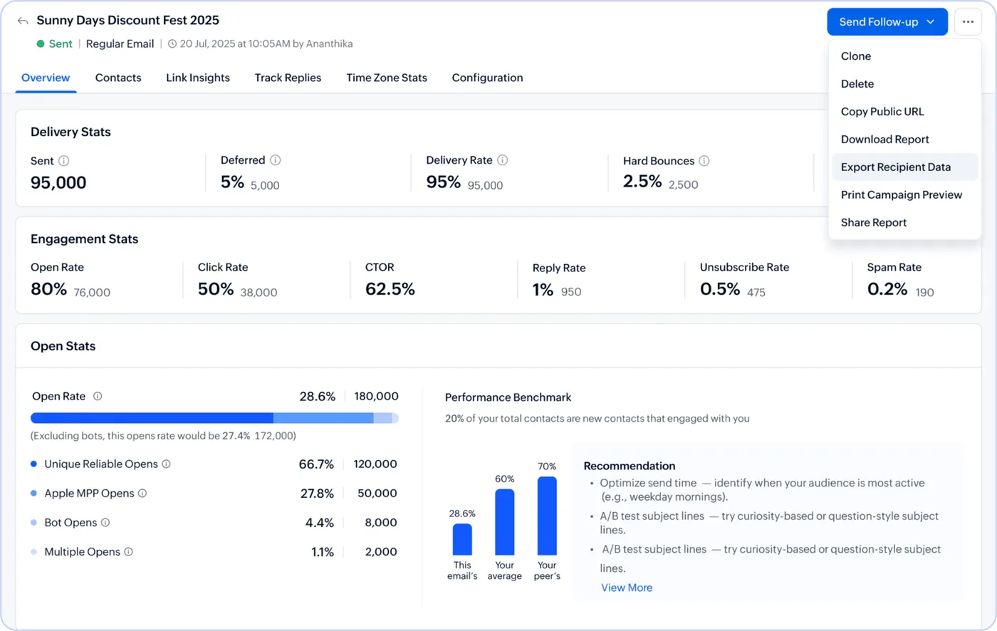The width and height of the screenshot is (997, 631).
Task: Click the Spam Rate count 190
Action: (x=924, y=292)
